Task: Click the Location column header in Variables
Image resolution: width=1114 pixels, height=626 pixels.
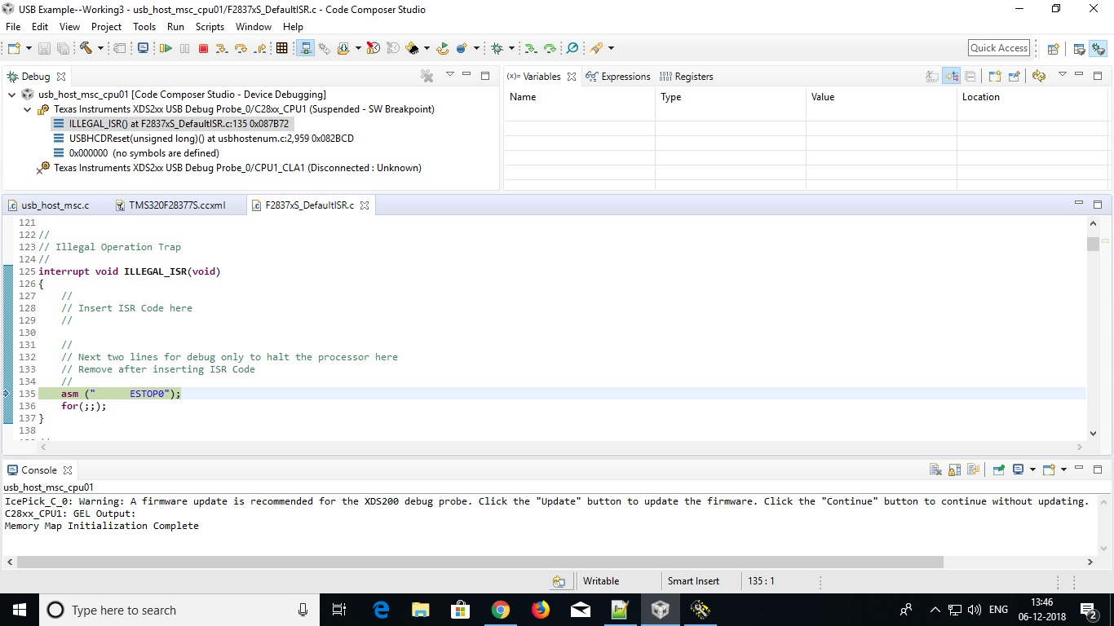Action: [x=1031, y=97]
